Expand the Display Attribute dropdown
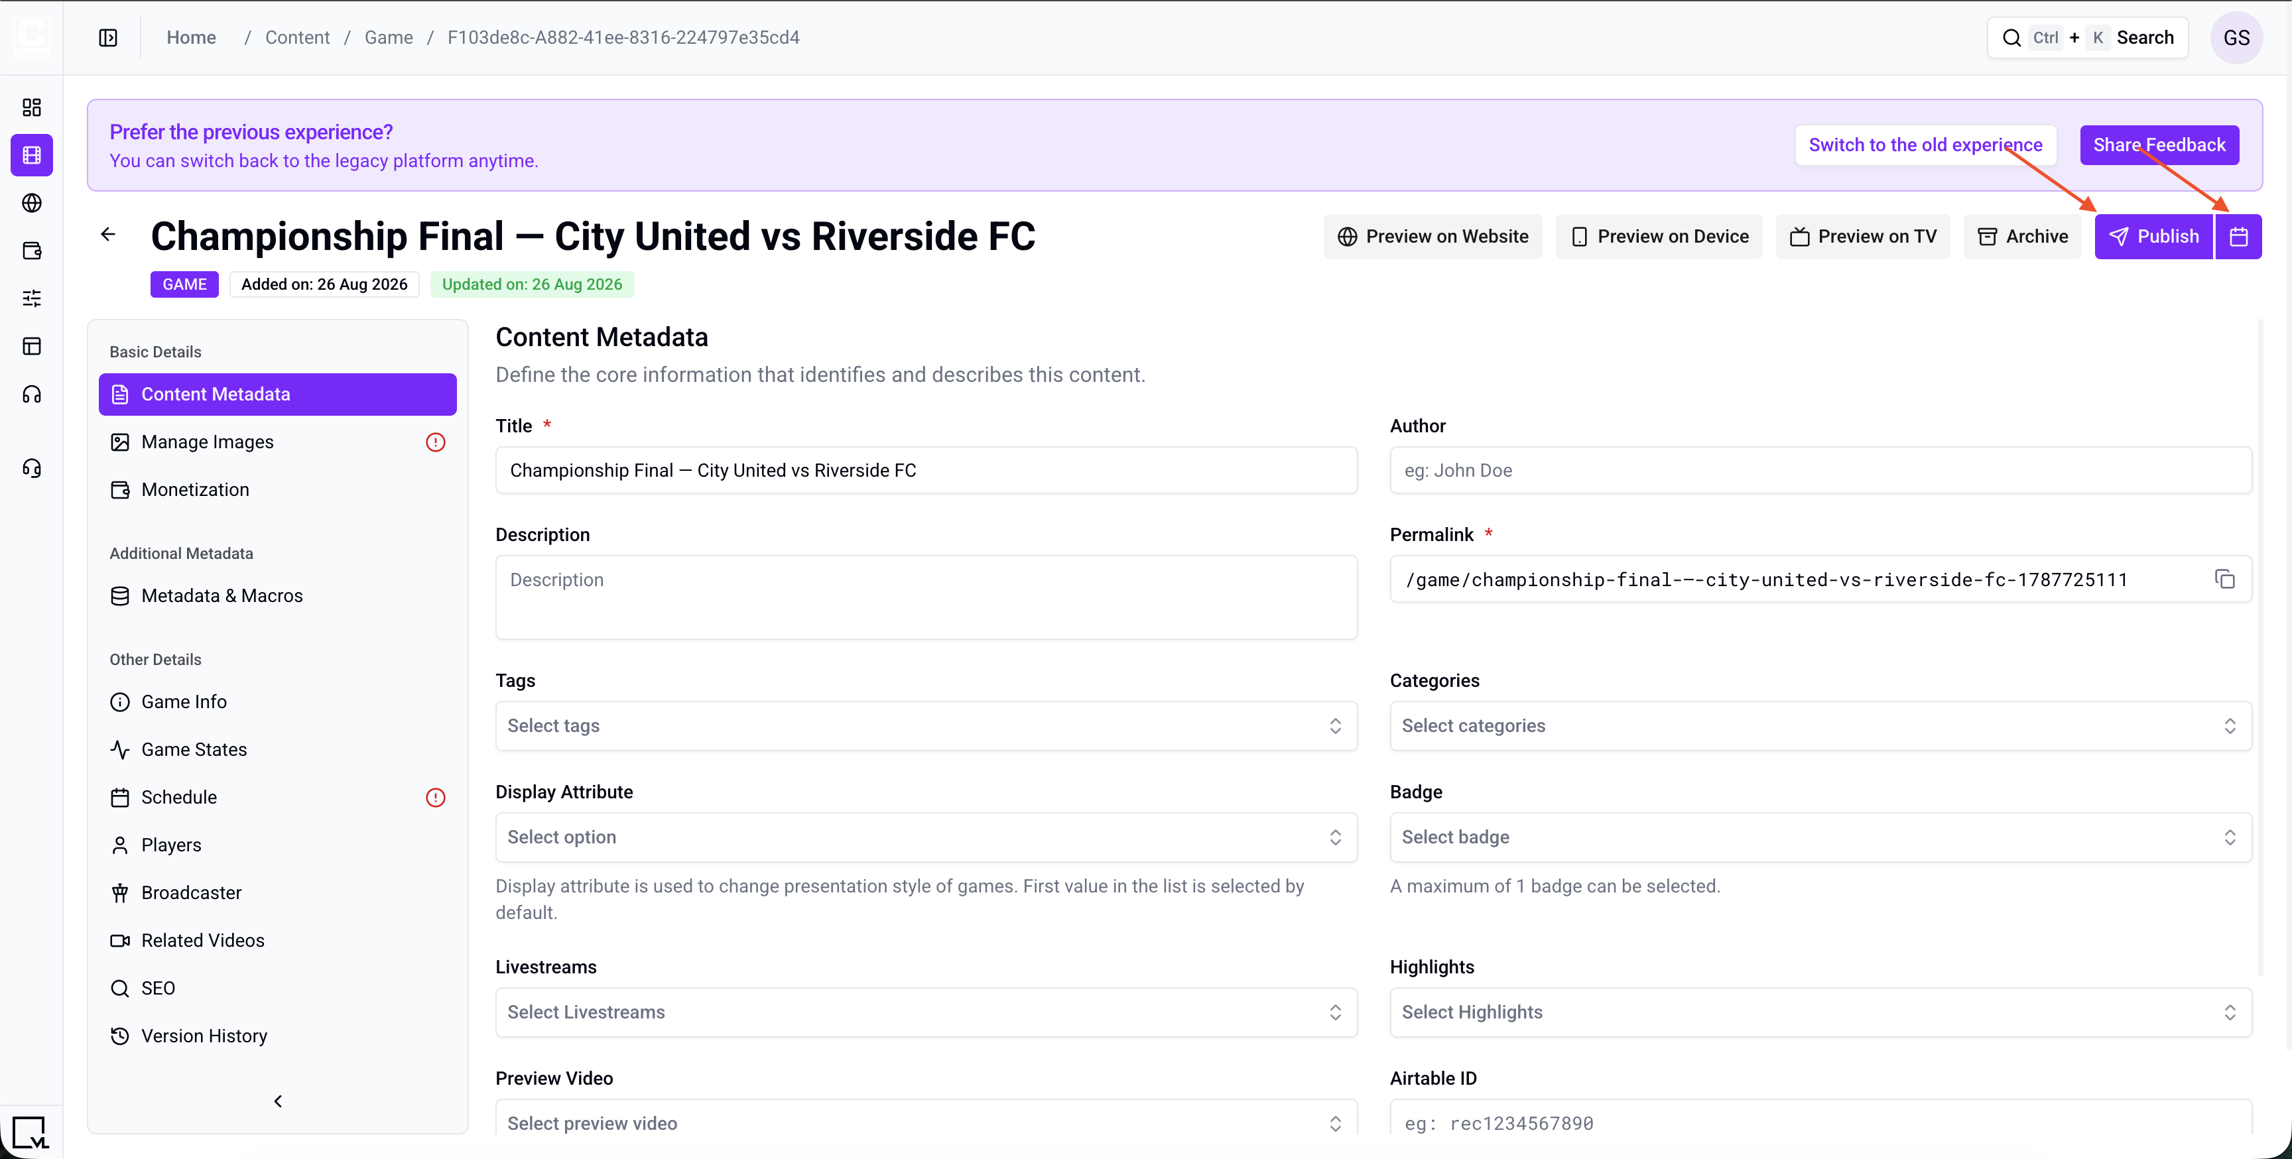Image resolution: width=2292 pixels, height=1159 pixels. pos(926,837)
